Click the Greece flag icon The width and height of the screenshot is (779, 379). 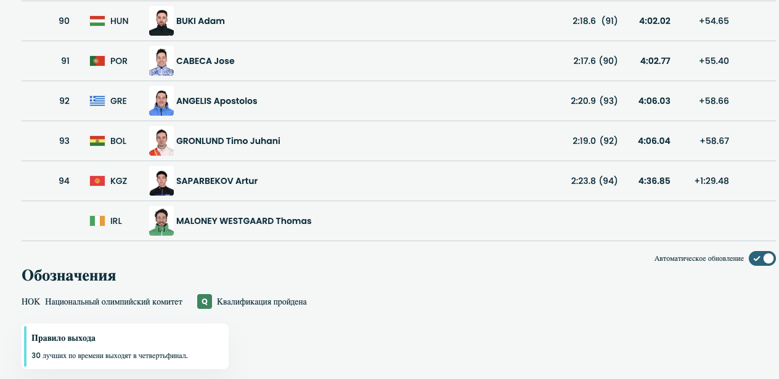point(97,101)
